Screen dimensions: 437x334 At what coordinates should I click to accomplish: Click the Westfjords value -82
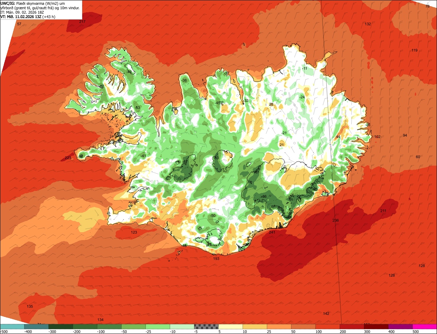101,86
